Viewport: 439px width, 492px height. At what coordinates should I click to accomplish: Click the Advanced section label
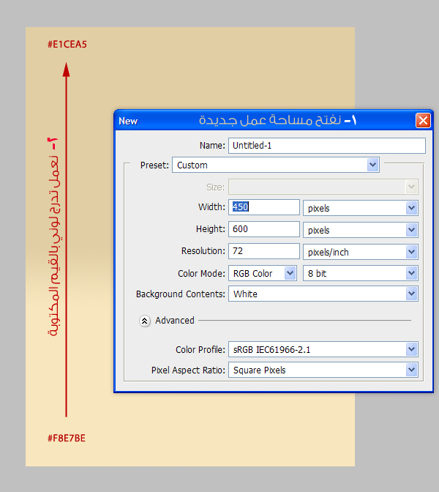coord(175,321)
